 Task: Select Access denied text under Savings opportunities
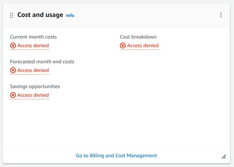click(33, 95)
